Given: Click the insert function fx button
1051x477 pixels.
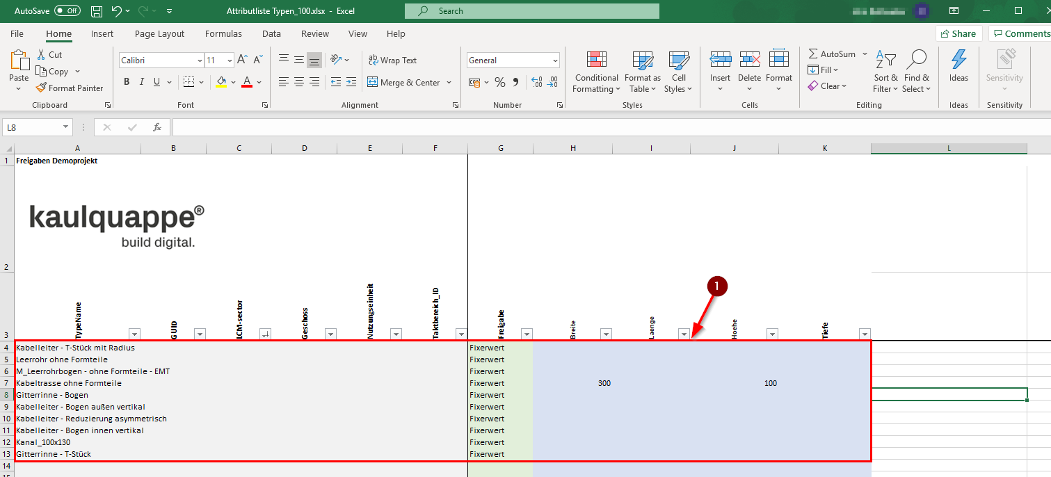Looking at the screenshot, I should pyautogui.click(x=157, y=127).
